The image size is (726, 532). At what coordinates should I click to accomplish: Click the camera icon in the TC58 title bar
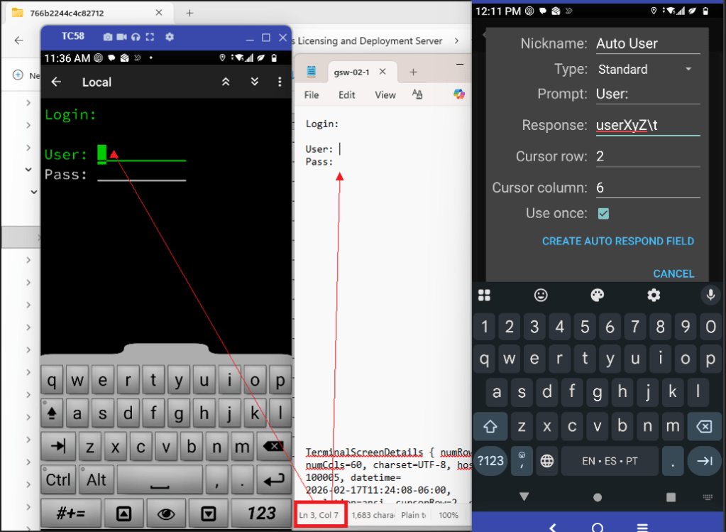pos(108,36)
